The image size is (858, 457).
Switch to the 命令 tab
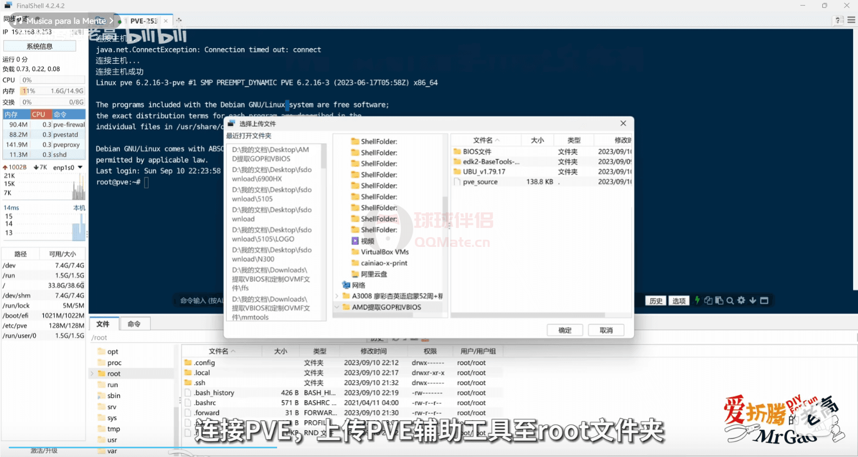(x=134, y=324)
